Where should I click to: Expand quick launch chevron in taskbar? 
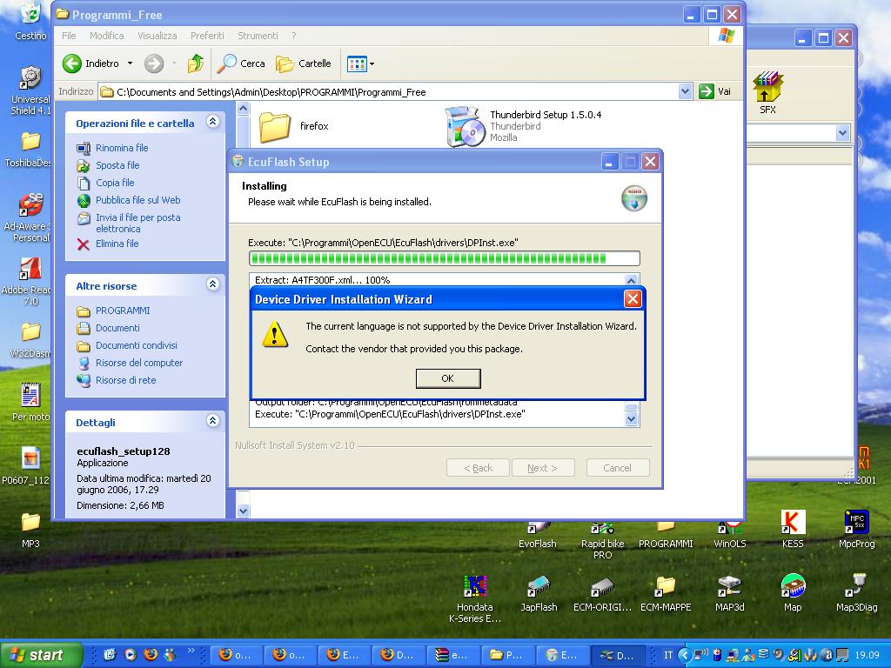191,651
